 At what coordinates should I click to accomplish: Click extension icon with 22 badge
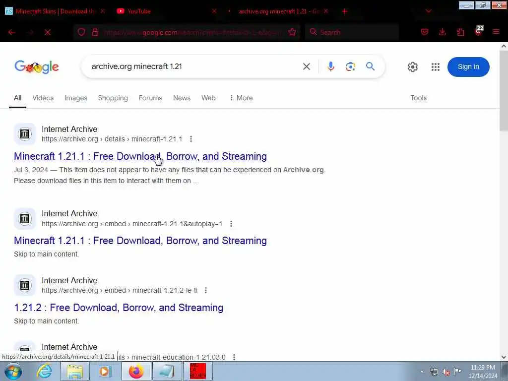(479, 31)
